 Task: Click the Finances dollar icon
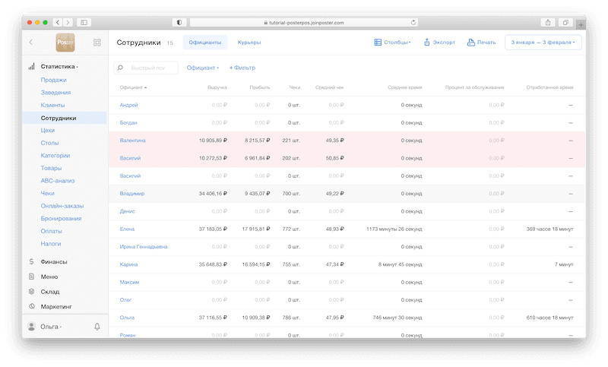pyautogui.click(x=31, y=261)
